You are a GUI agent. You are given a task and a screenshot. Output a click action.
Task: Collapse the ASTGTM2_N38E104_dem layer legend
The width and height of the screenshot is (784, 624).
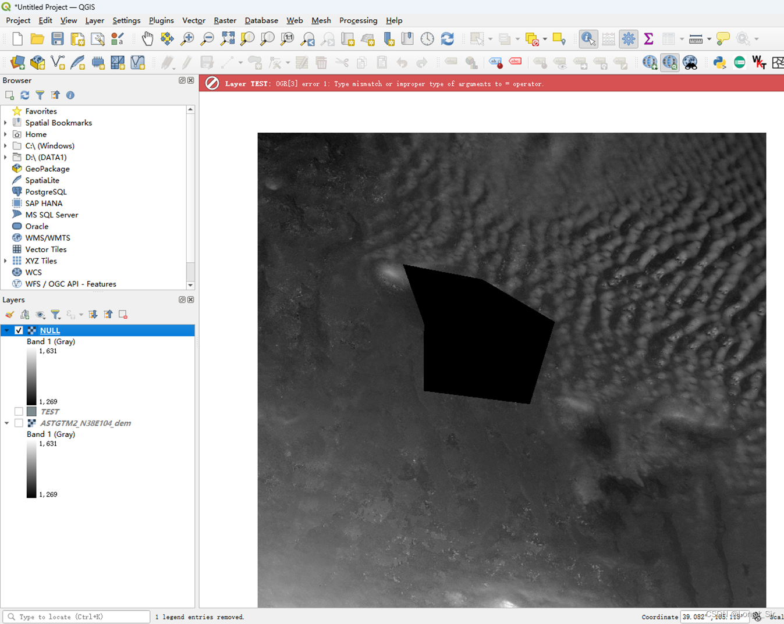(x=6, y=423)
